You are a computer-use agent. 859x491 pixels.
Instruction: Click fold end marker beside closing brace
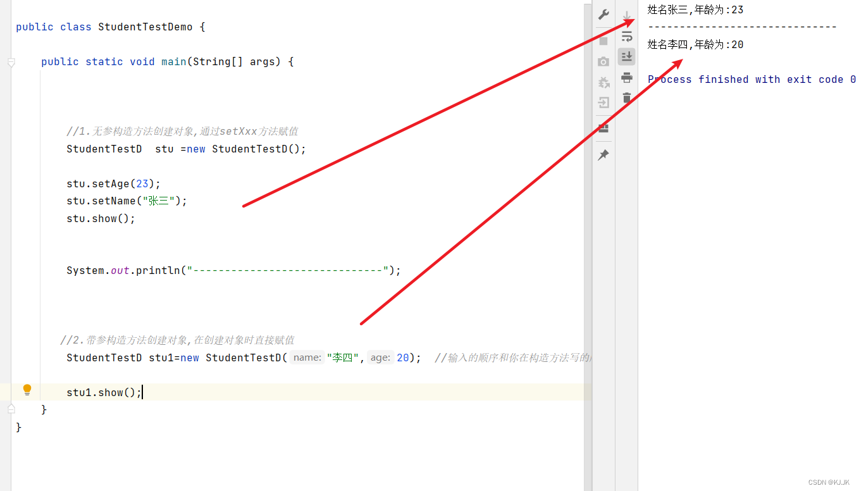[11, 409]
